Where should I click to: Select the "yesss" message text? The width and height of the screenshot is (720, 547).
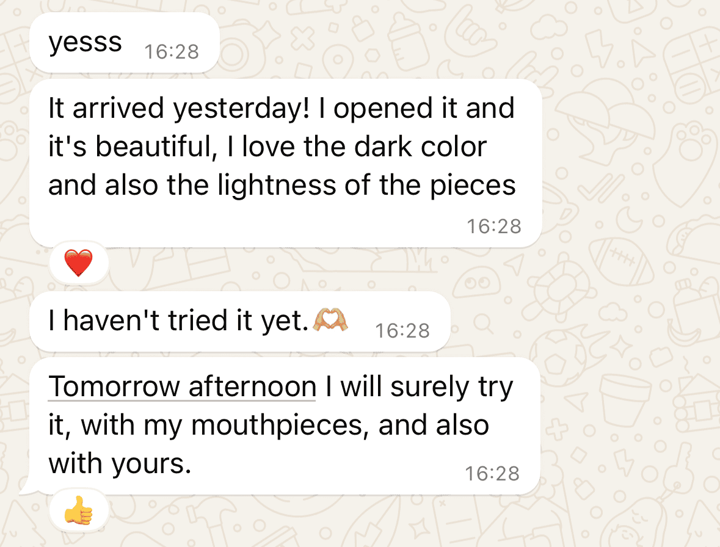point(85,42)
